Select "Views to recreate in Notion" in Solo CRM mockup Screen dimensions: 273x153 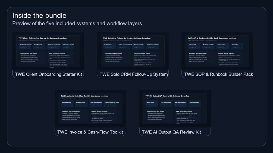(142, 54)
